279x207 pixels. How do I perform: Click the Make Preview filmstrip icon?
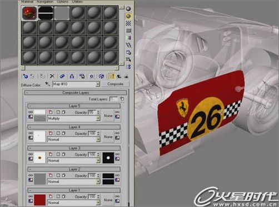pyautogui.click(x=128, y=45)
